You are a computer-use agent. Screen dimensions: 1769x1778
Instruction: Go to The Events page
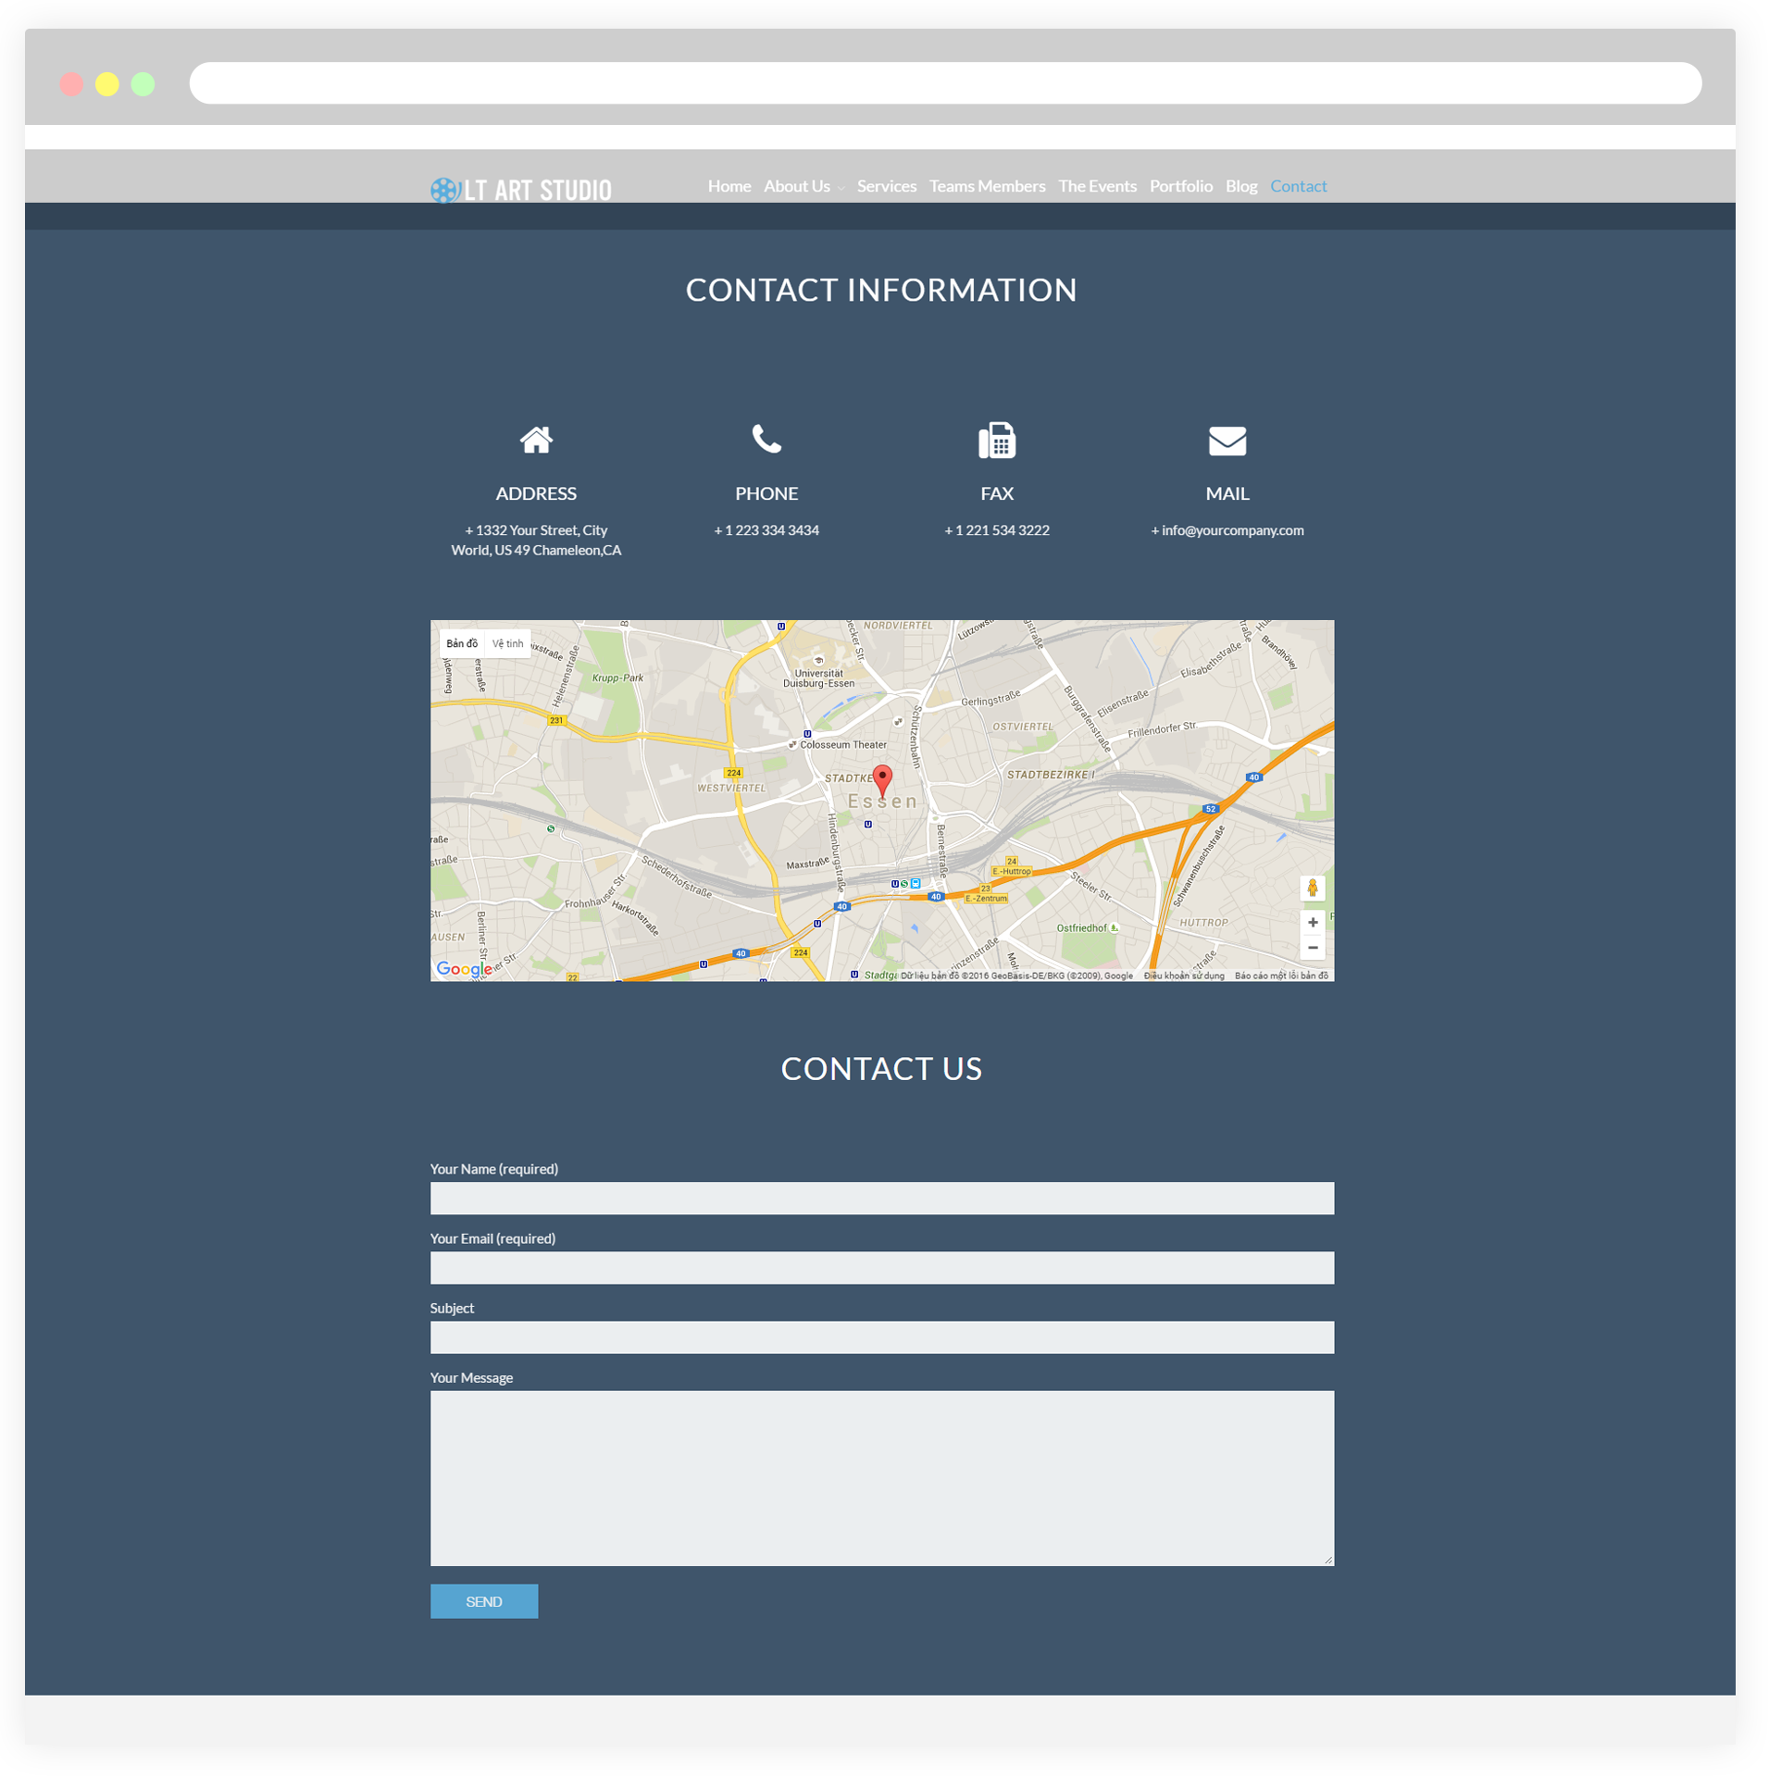1098,186
